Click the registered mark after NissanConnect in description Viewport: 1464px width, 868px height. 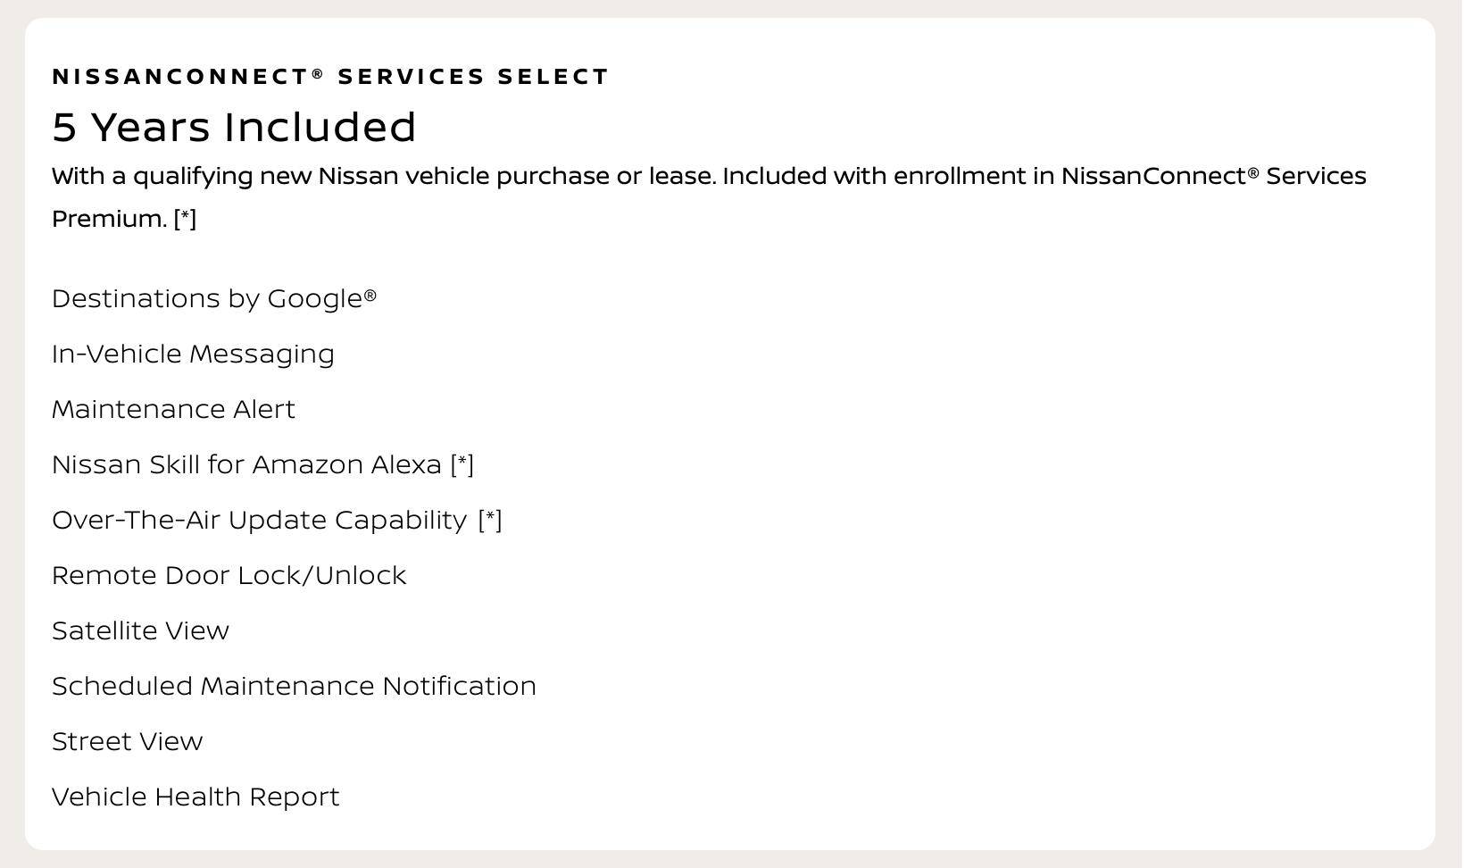tap(1253, 172)
